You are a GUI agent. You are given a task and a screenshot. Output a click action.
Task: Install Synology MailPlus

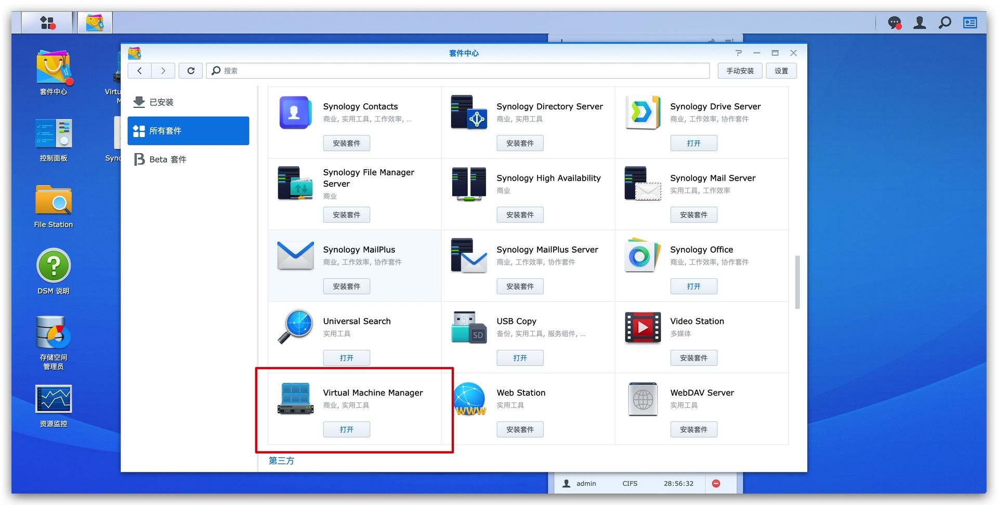346,286
